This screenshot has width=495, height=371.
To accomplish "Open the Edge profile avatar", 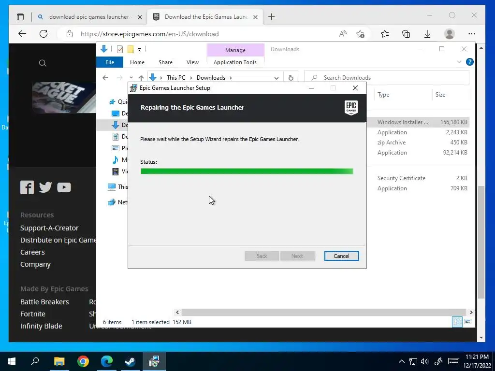I will (x=449, y=34).
